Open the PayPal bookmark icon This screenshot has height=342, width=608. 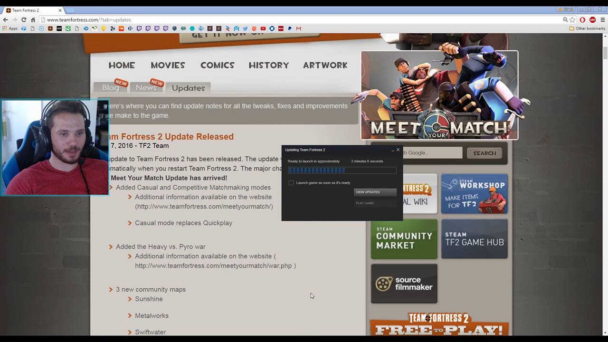click(x=290, y=28)
